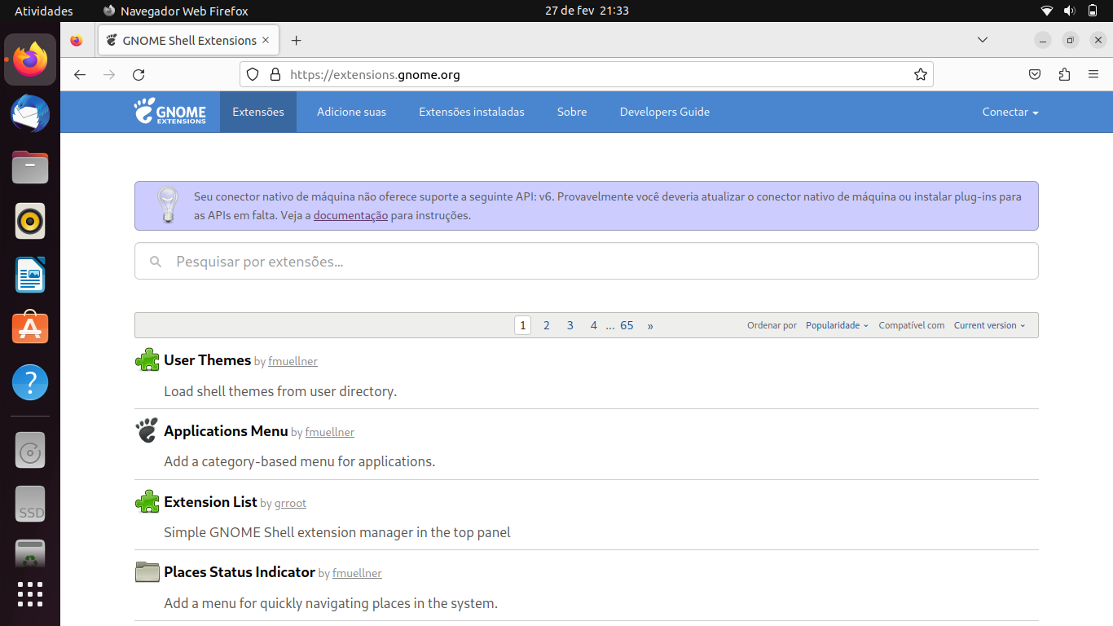Go to results page 3
This screenshot has height=626, width=1113.
(570, 325)
